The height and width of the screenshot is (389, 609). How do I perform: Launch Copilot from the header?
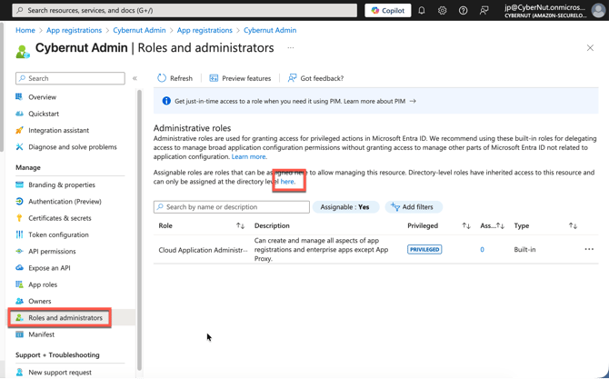coord(388,11)
